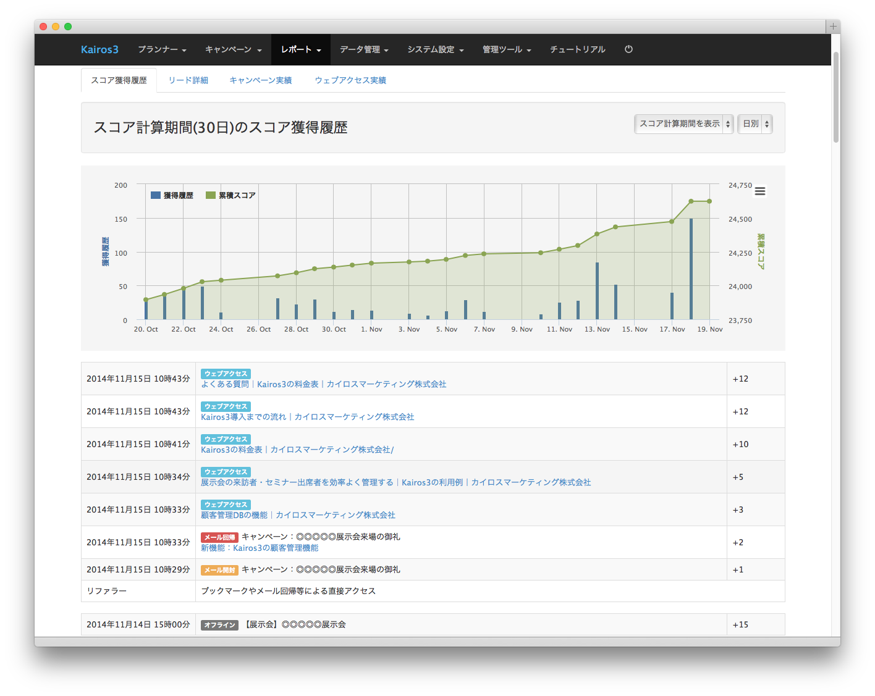The width and height of the screenshot is (875, 696).
Task: Toggle 獲得履歴 series in chart legend
Action: coord(172,195)
